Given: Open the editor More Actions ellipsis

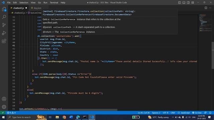Looking at the screenshot, I should coord(210,8).
